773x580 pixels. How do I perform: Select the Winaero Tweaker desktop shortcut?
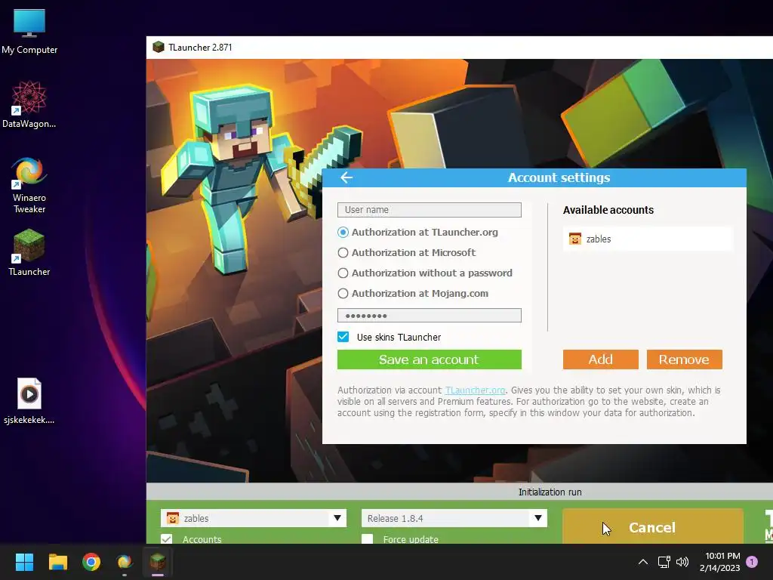[29, 185]
